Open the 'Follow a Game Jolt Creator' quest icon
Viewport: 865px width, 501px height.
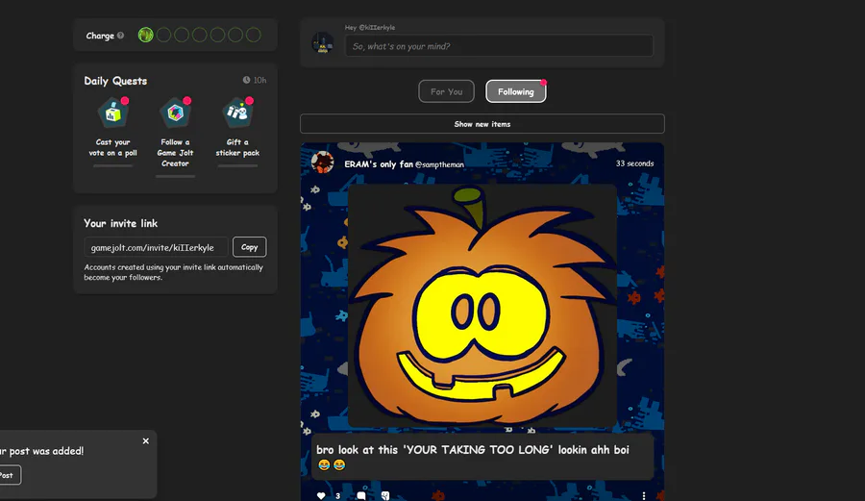click(176, 113)
